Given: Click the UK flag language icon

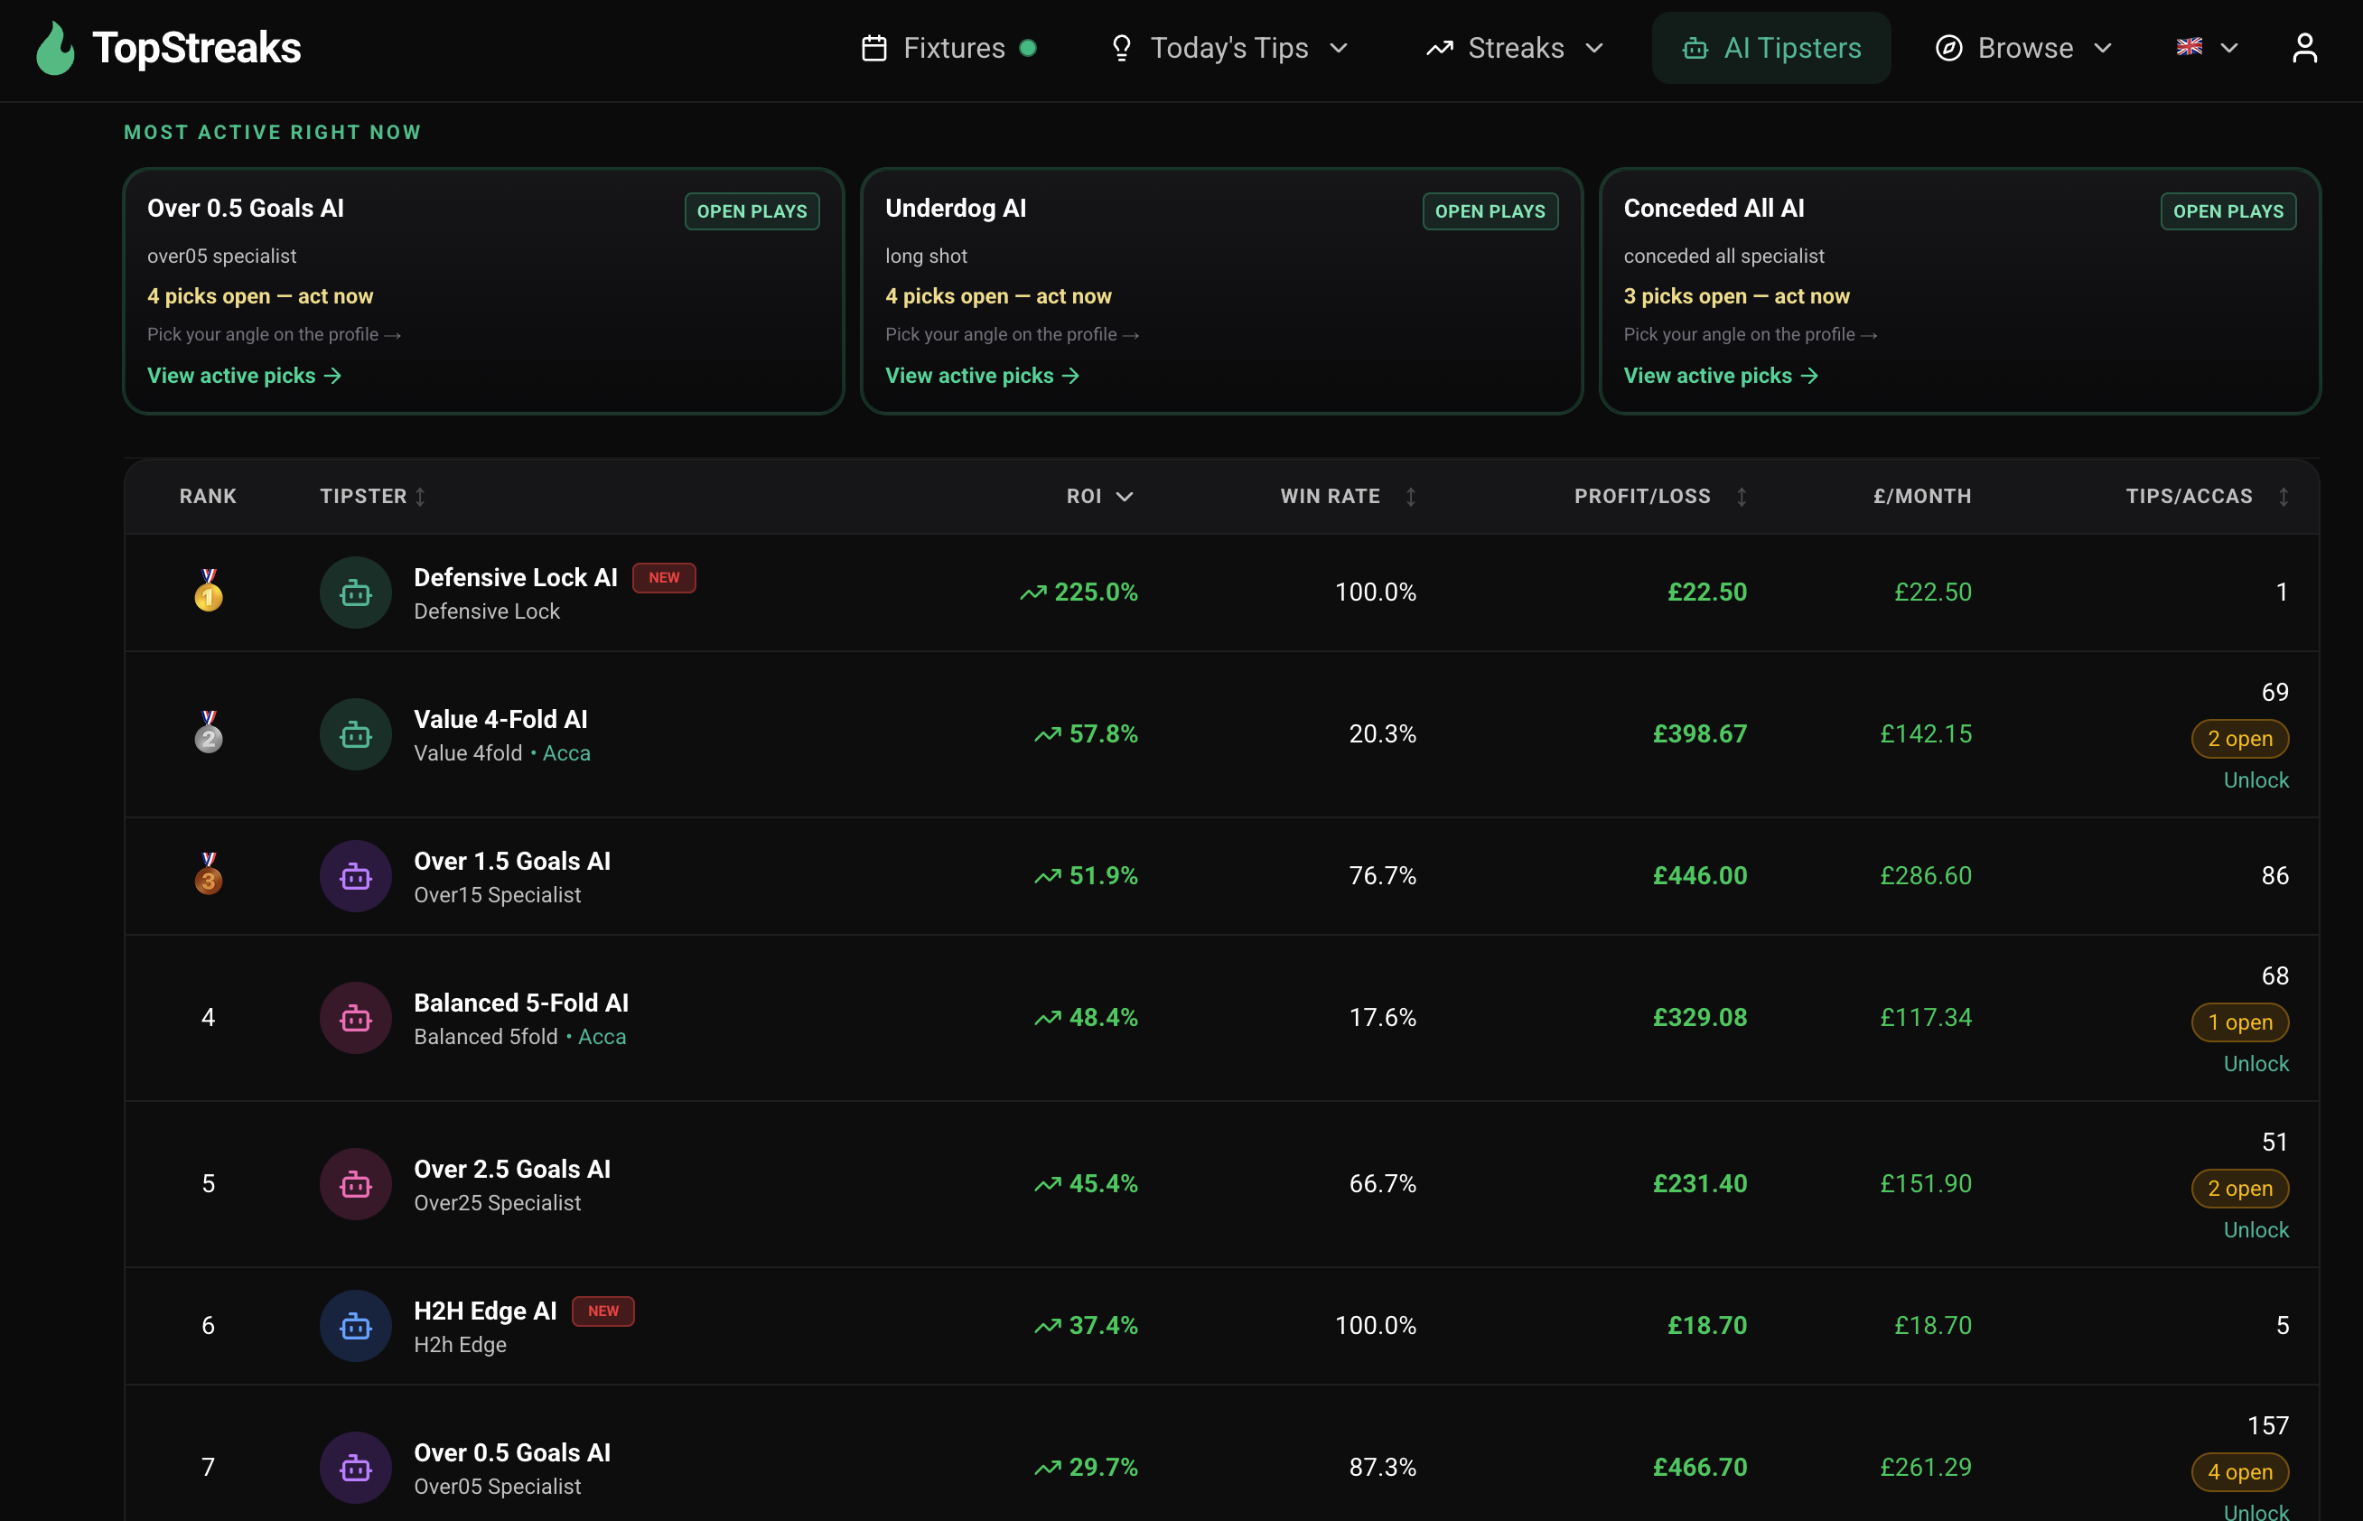Looking at the screenshot, I should tap(2190, 45).
